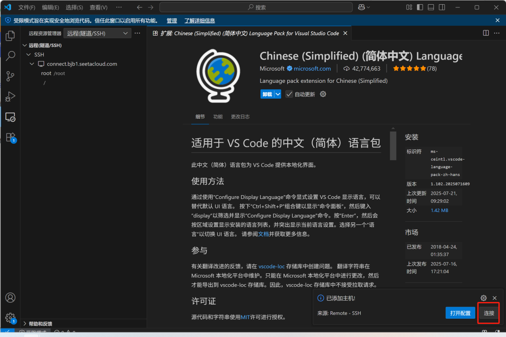Collapse the 远程(隧道/SSH) section

point(25,45)
